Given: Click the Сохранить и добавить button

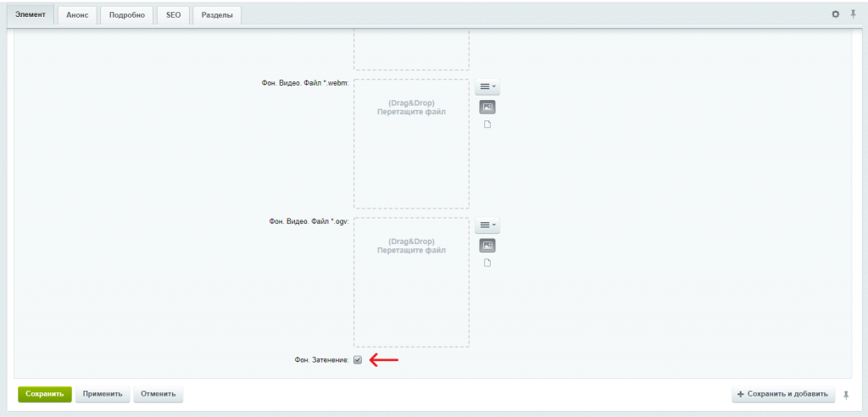Looking at the screenshot, I should coord(783,394).
